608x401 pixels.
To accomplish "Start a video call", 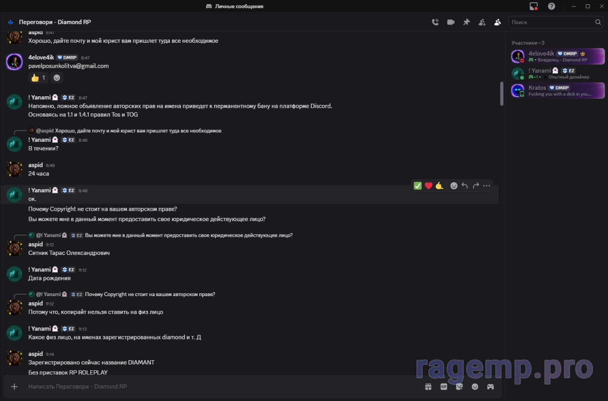I will click(x=451, y=22).
